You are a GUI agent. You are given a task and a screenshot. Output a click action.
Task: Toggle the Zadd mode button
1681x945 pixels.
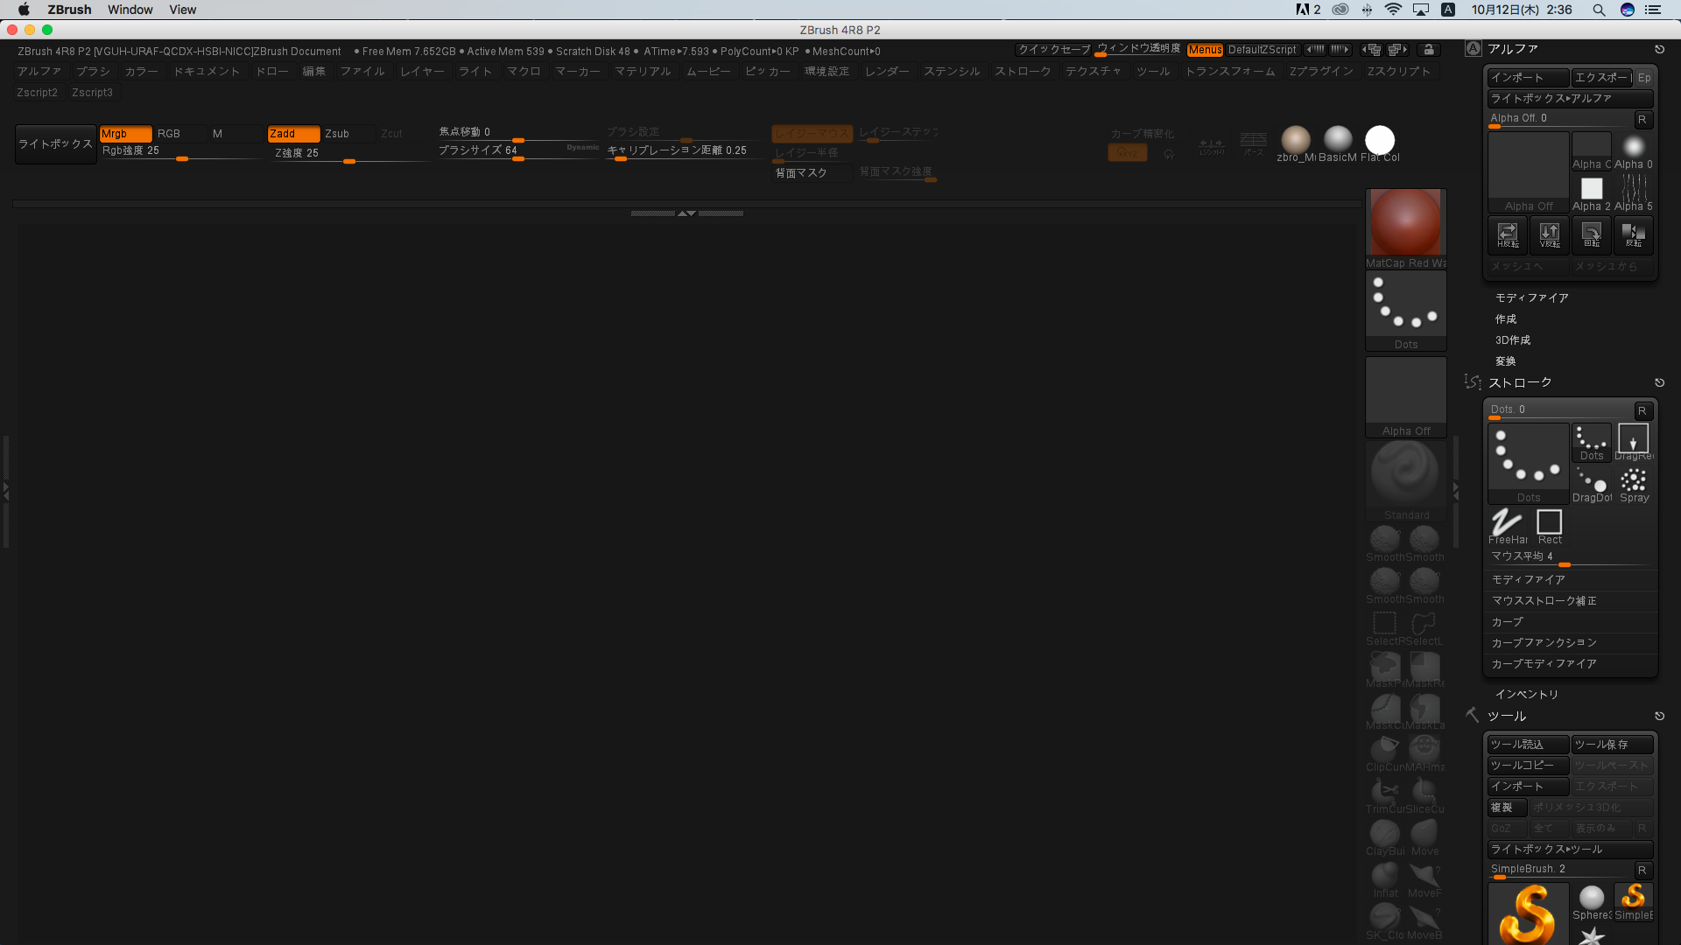point(292,134)
